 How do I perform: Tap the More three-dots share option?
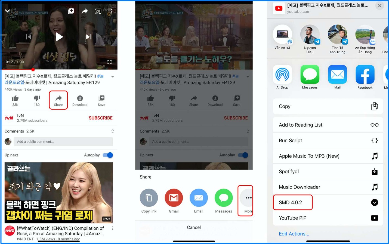(248, 198)
